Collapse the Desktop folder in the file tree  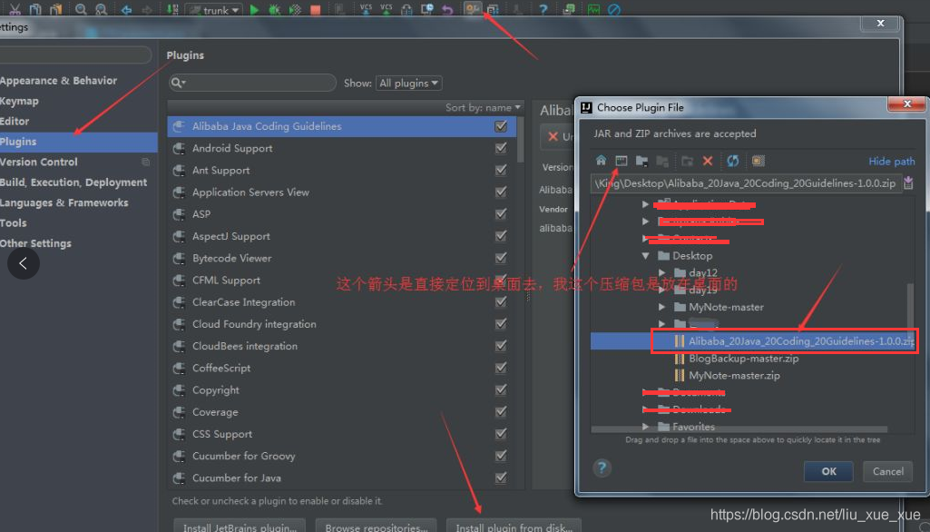(x=646, y=256)
